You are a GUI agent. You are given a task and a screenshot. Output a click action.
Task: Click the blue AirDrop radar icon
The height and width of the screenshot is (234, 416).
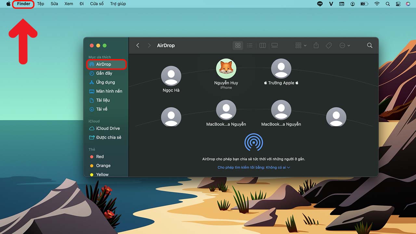(253, 142)
